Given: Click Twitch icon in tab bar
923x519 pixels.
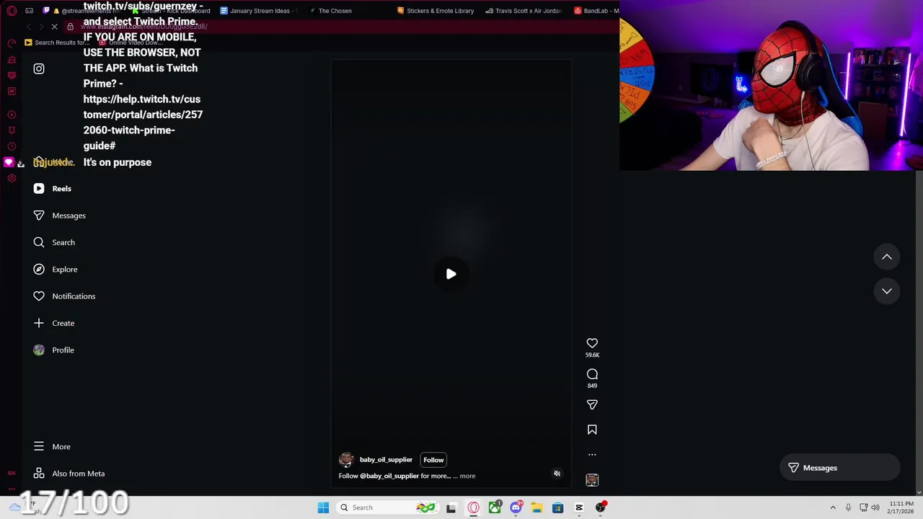Looking at the screenshot, I should pos(47,11).
